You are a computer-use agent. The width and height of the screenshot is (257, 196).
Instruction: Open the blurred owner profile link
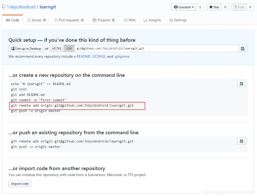pos(21,7)
